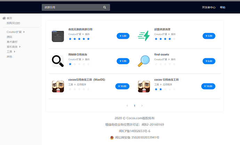Click 闽公网安备 35020302033941号 footer link
Image resolution: width=240 pixels, height=145 pixels.
click(x=137, y=137)
